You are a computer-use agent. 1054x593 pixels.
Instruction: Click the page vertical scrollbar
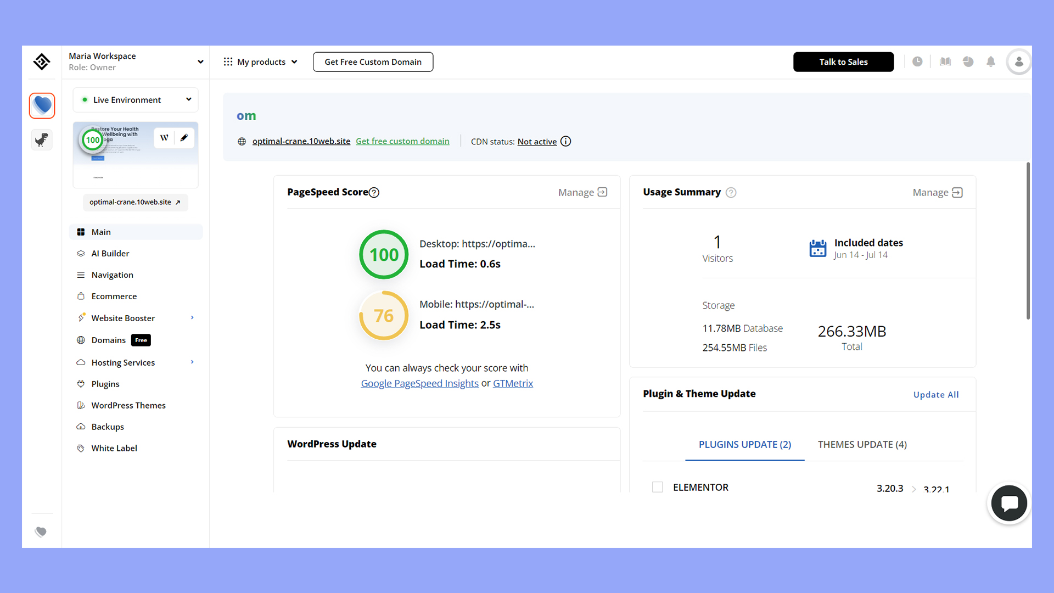point(1028,240)
